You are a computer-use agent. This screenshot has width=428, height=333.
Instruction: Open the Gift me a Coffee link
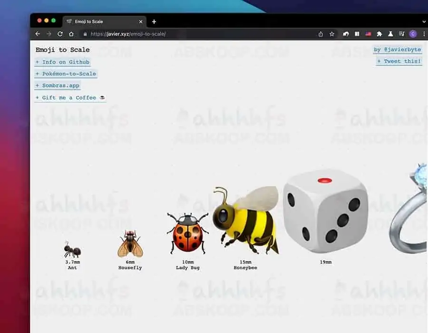[x=69, y=97]
